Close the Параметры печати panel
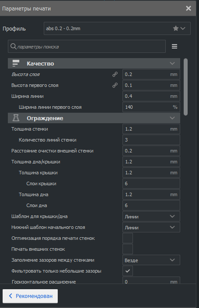199x308 pixels. tap(189, 8)
